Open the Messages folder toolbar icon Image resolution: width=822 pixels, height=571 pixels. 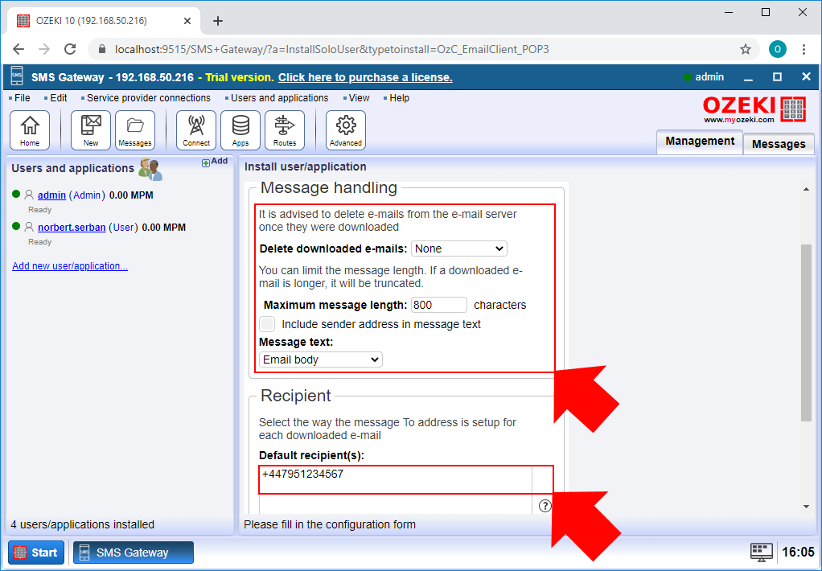coord(135,130)
